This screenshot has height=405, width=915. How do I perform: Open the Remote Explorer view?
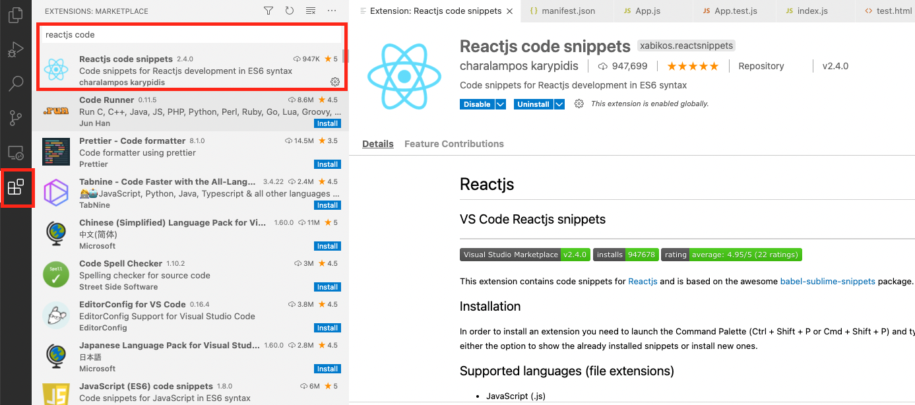pyautogui.click(x=15, y=153)
